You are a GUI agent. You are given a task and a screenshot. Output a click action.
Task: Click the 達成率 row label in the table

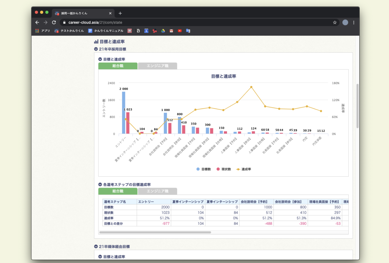coord(120,218)
